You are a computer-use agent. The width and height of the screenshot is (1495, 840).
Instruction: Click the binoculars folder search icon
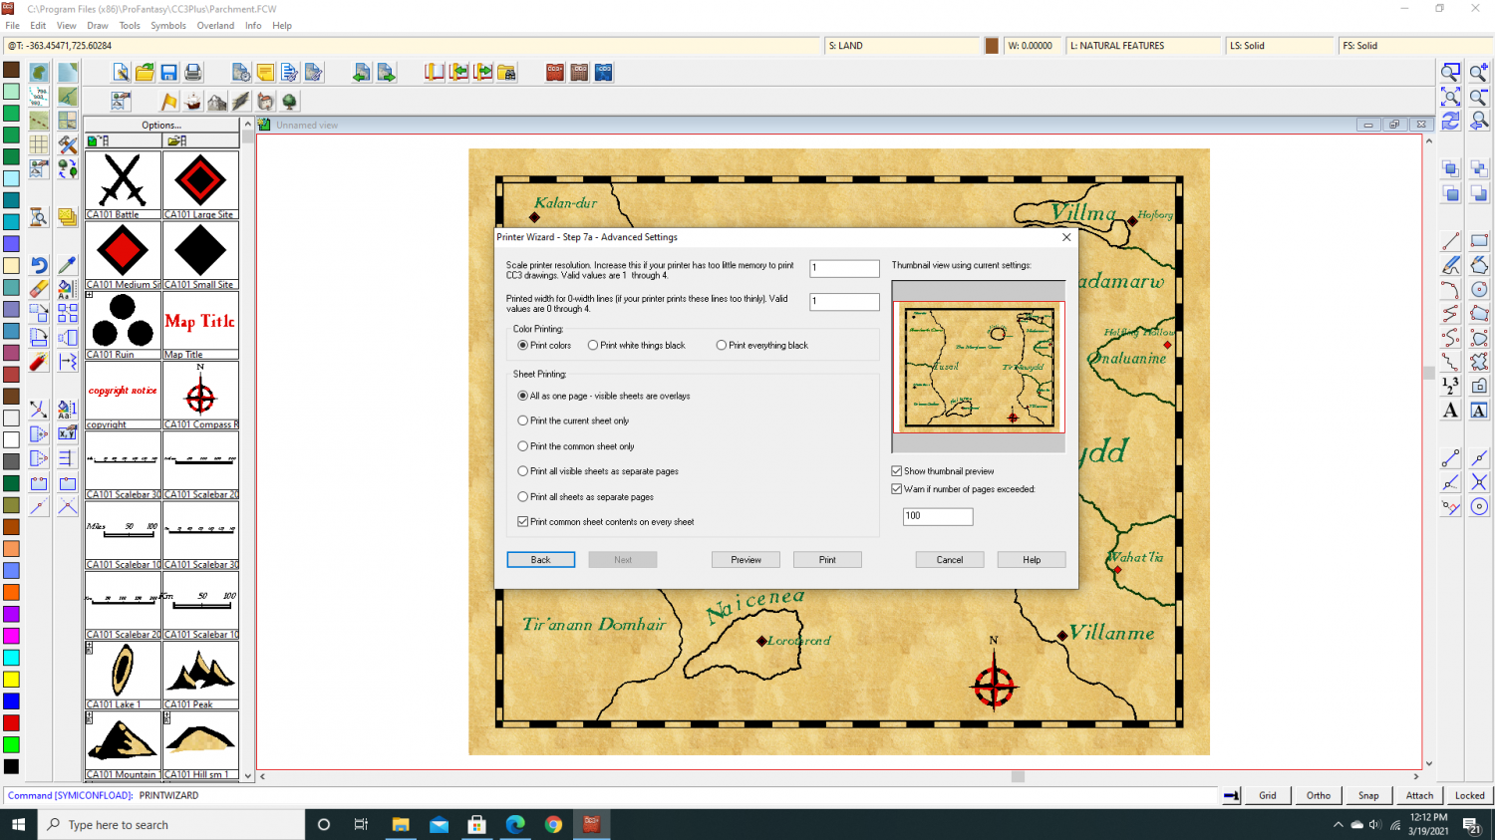point(506,73)
